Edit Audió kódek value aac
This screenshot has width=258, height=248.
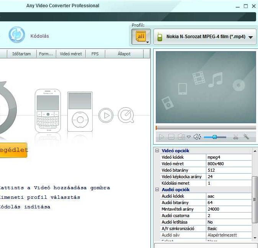tap(229, 196)
